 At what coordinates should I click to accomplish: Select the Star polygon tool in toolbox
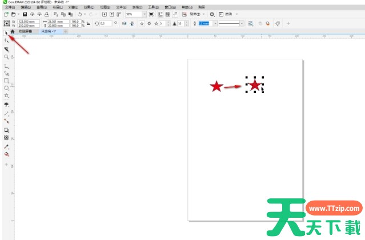coord(6,96)
